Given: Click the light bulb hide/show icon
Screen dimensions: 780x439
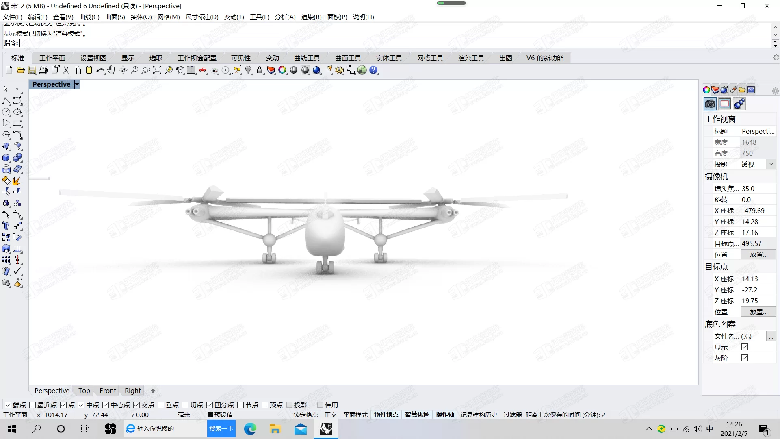Looking at the screenshot, I should pos(249,70).
